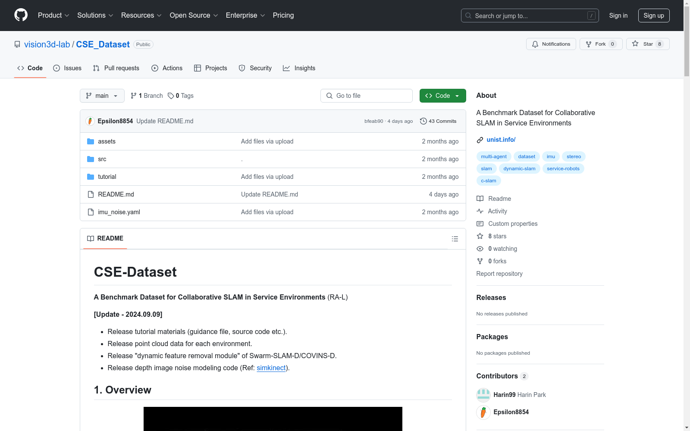This screenshot has width=690, height=431.
Task: Open the Pricing link
Action: 283,16
